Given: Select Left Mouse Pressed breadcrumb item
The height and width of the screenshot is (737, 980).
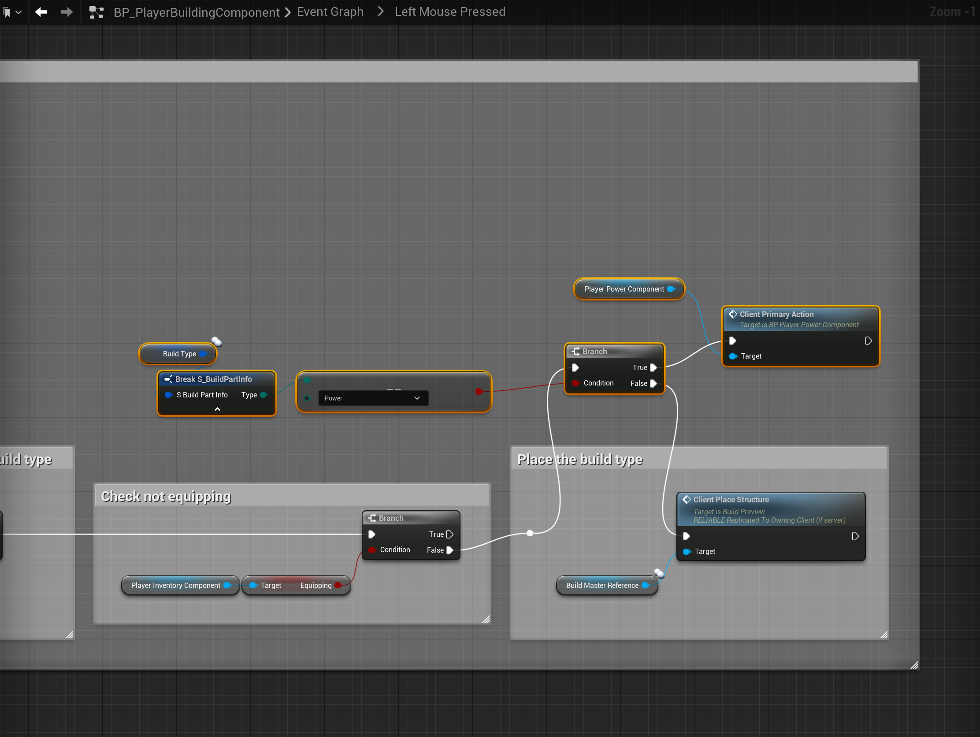Looking at the screenshot, I should pyautogui.click(x=450, y=12).
